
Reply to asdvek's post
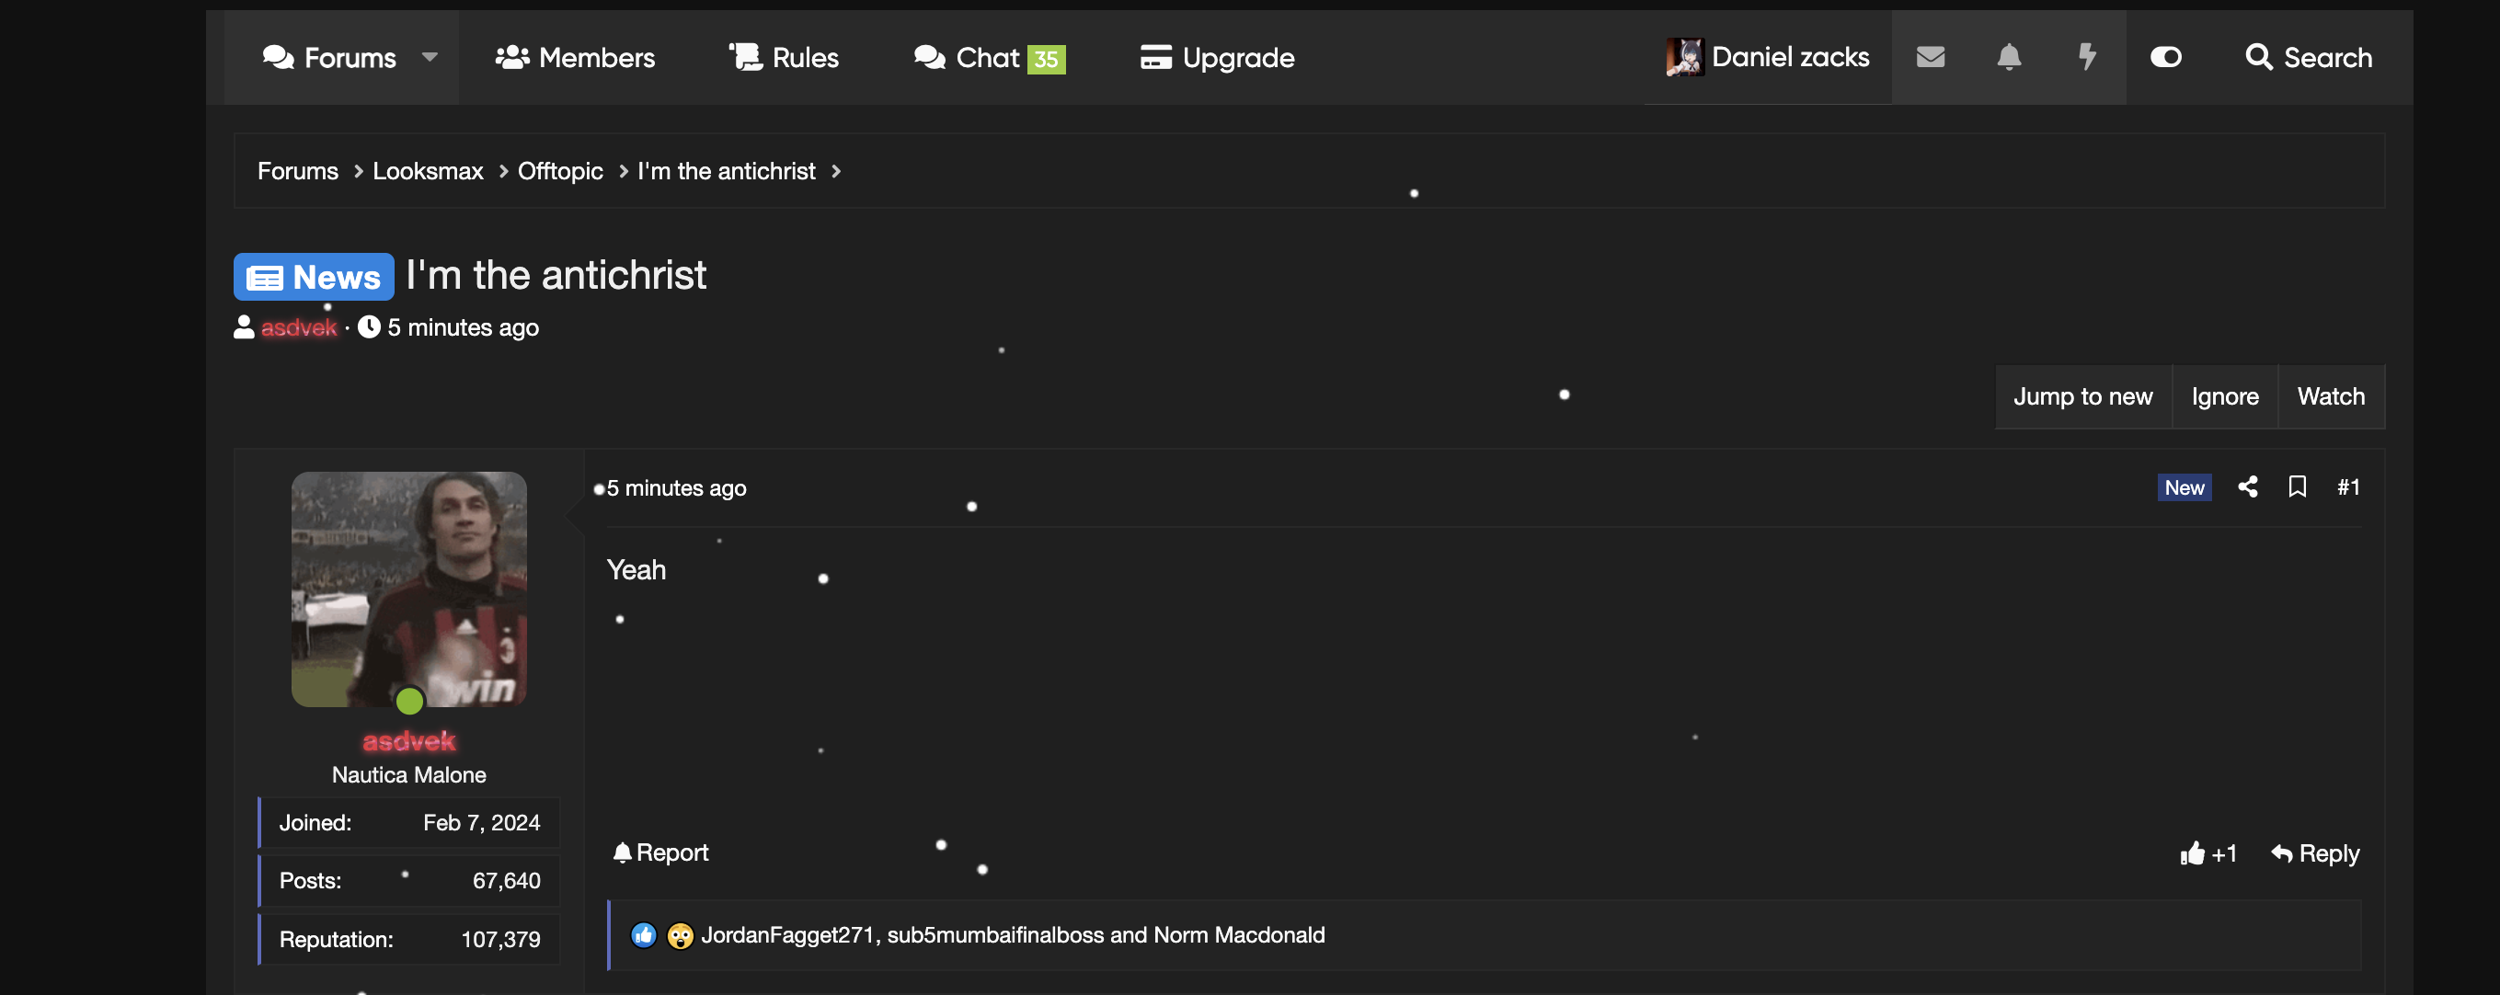coord(2314,853)
